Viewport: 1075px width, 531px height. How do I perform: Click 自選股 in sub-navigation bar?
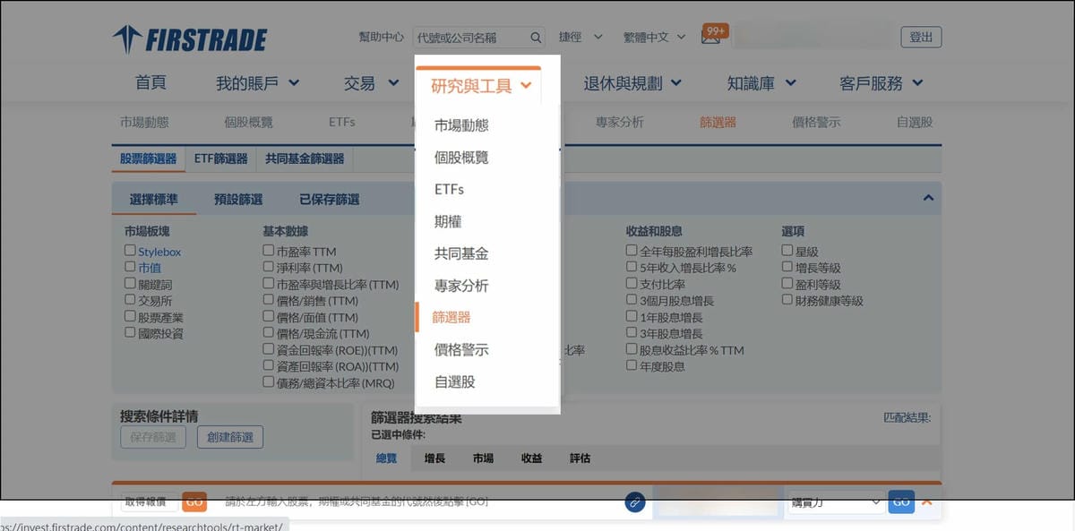click(x=915, y=122)
